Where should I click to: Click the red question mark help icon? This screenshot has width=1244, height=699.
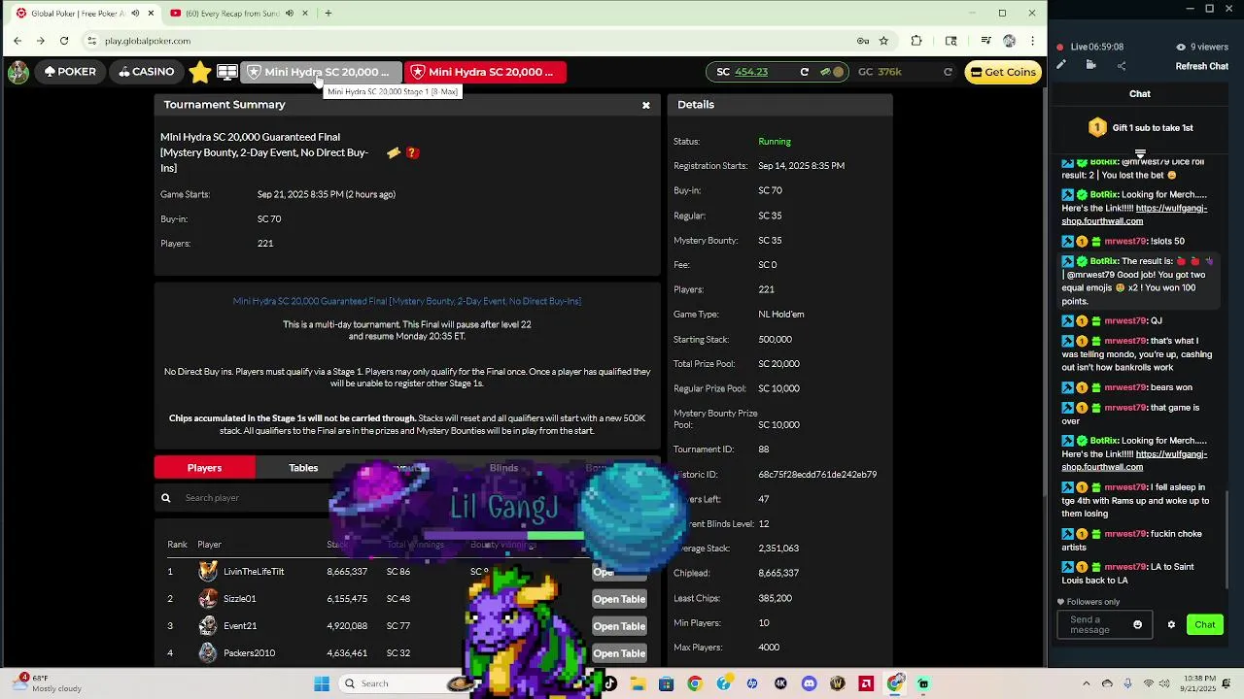tap(412, 152)
